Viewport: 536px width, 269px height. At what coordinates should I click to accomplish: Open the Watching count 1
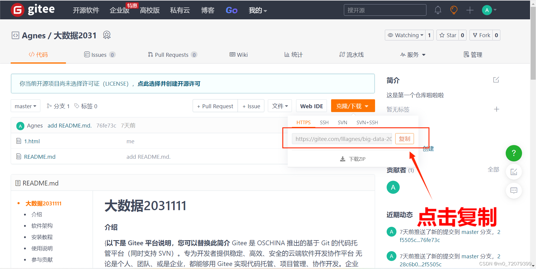tap(429, 35)
